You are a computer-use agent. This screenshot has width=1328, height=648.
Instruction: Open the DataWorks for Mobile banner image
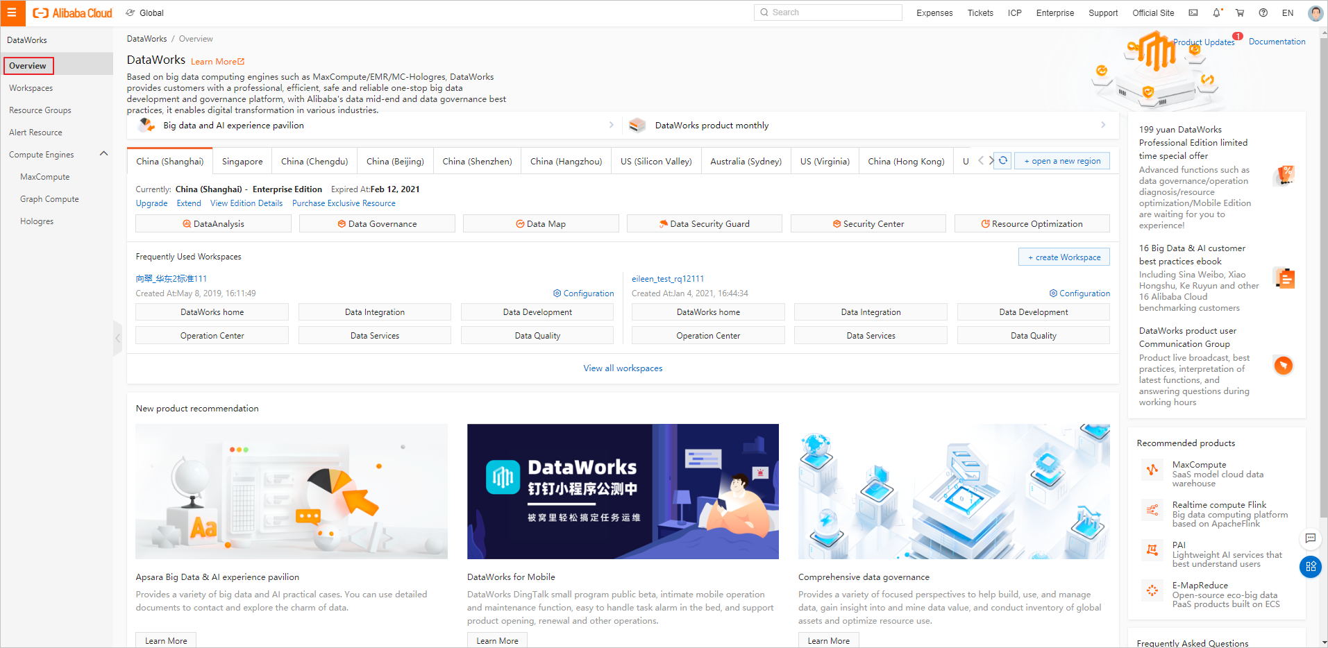[623, 491]
